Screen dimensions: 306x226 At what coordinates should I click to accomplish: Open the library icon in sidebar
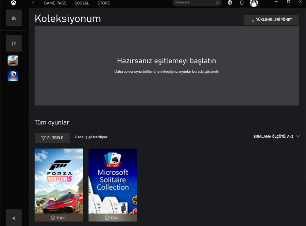click(14, 18)
